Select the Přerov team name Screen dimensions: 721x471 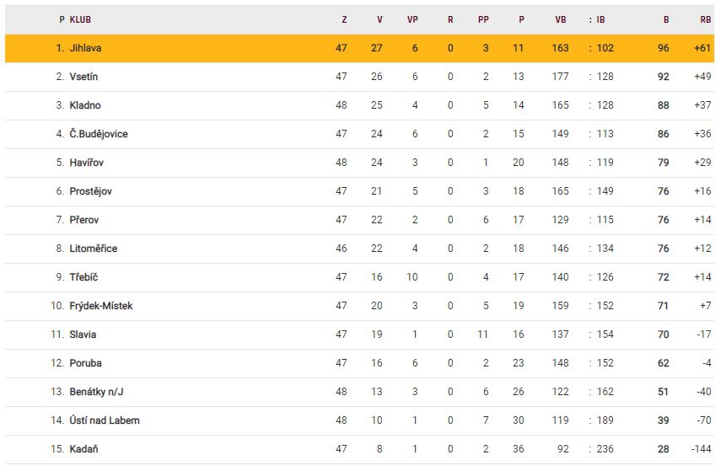[84, 220]
